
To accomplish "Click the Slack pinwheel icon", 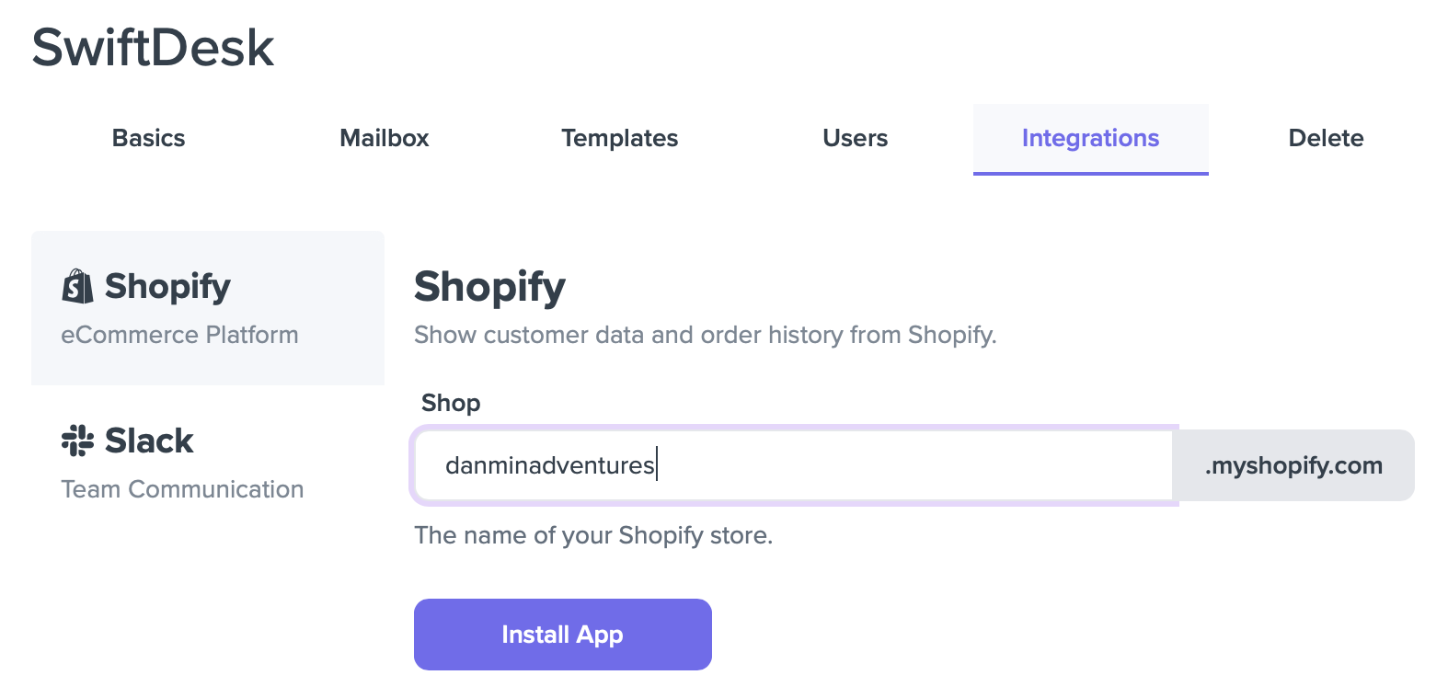I will (78, 441).
